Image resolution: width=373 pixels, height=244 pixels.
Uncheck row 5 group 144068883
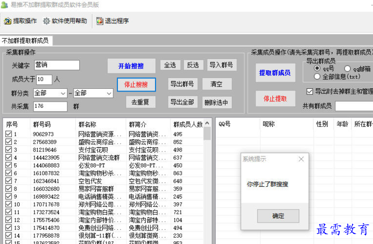click(x=8, y=165)
